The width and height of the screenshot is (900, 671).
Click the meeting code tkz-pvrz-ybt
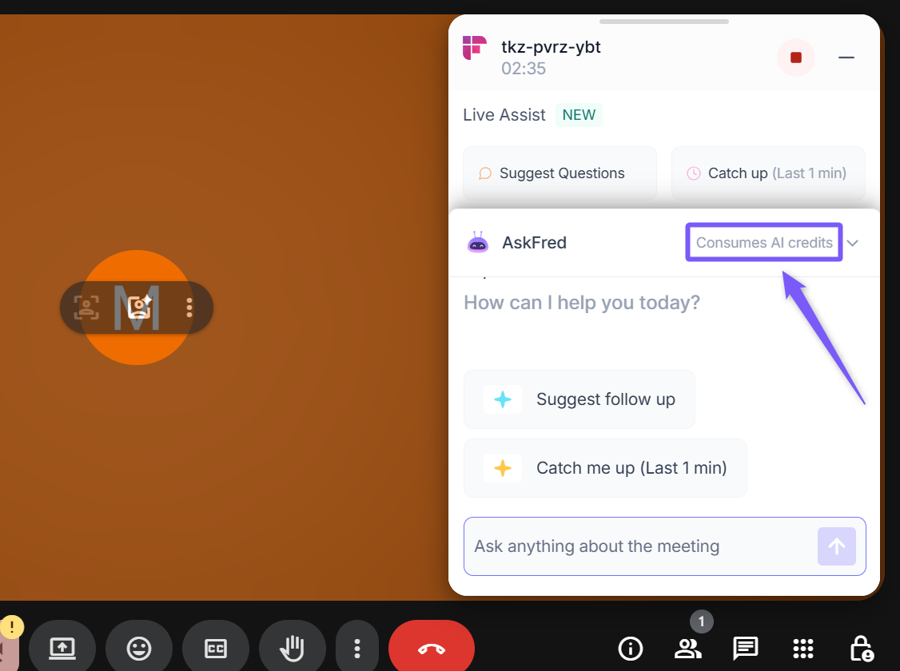pos(551,46)
